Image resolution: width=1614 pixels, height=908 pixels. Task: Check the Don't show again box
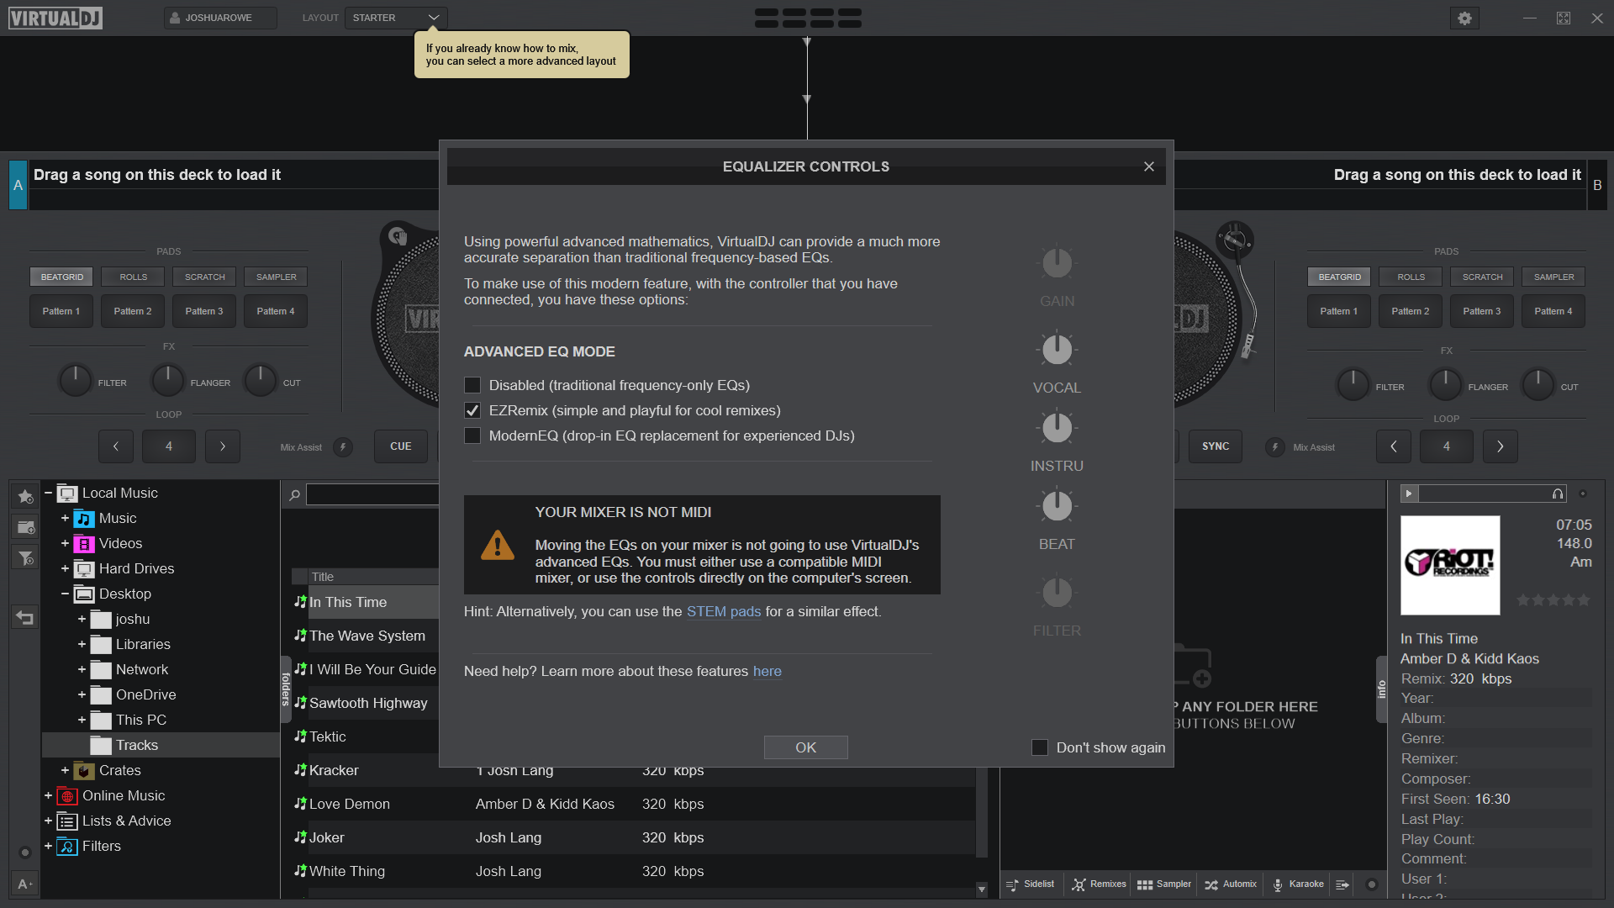1040,747
